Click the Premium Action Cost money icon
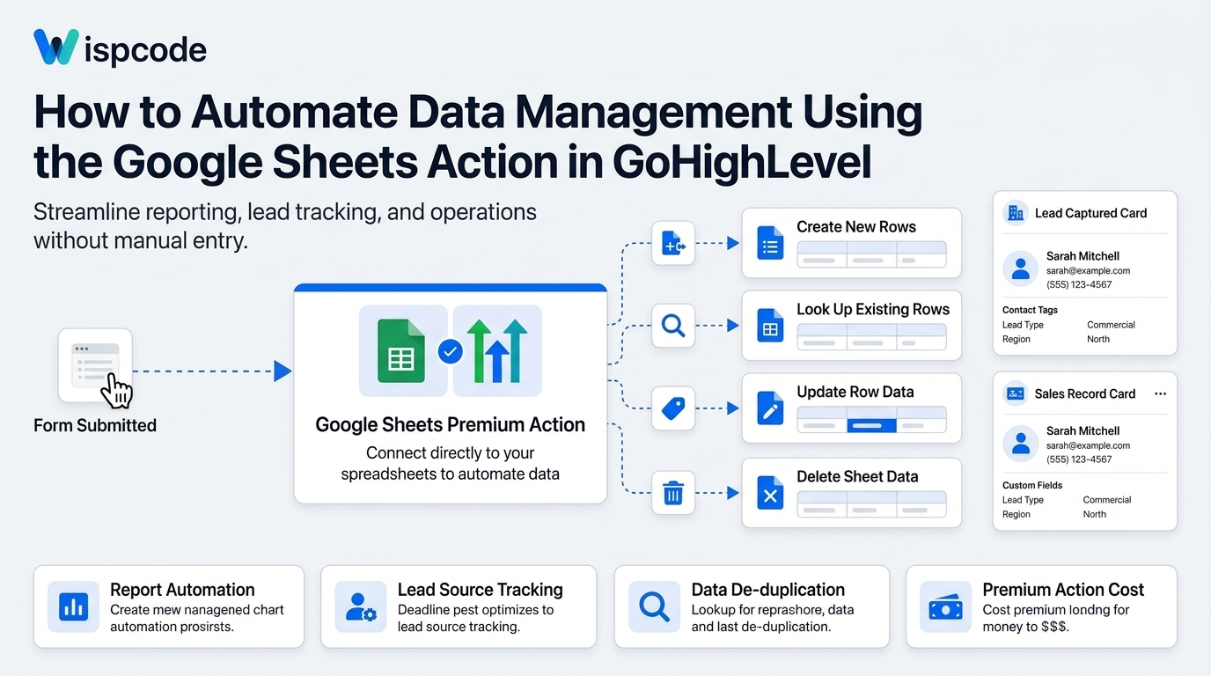The image size is (1211, 676). coord(946,606)
